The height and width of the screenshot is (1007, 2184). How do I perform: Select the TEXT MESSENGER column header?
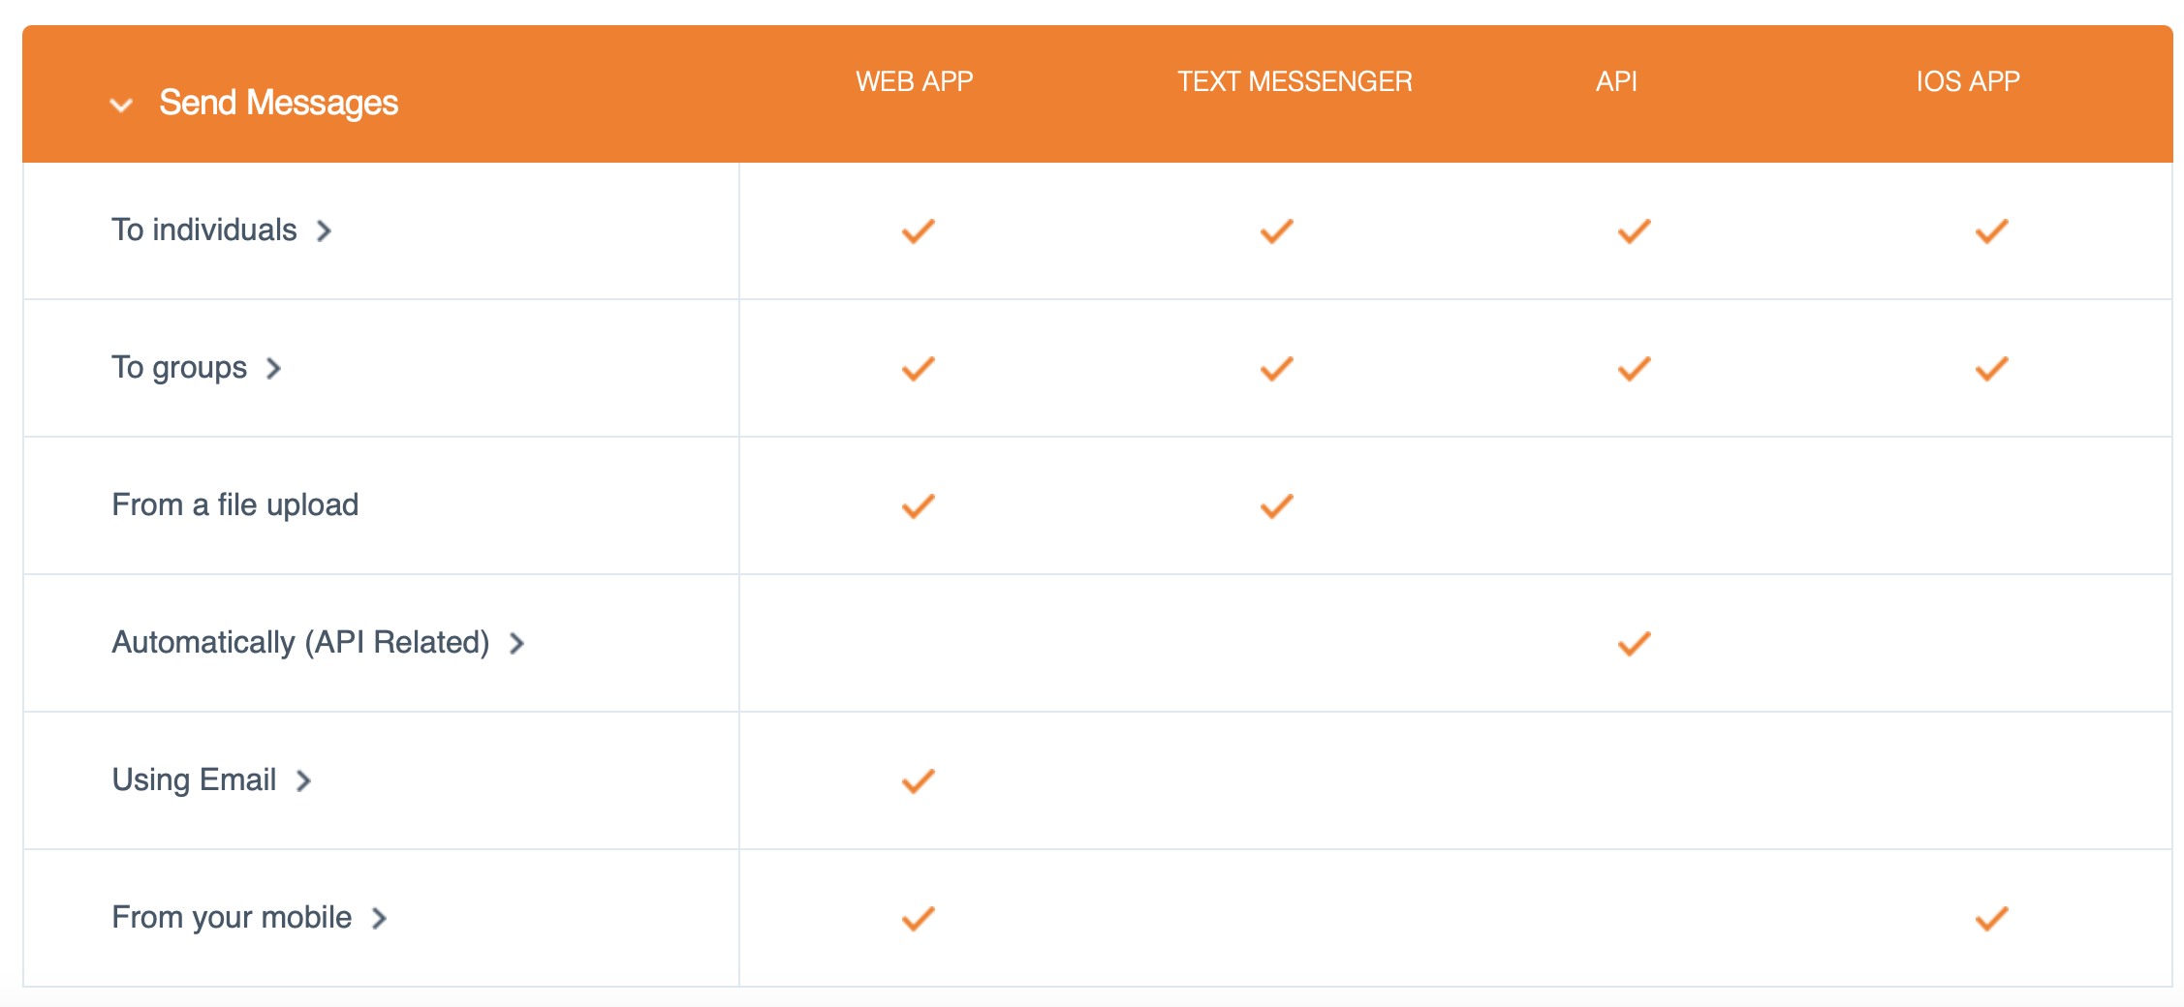pyautogui.click(x=1295, y=81)
